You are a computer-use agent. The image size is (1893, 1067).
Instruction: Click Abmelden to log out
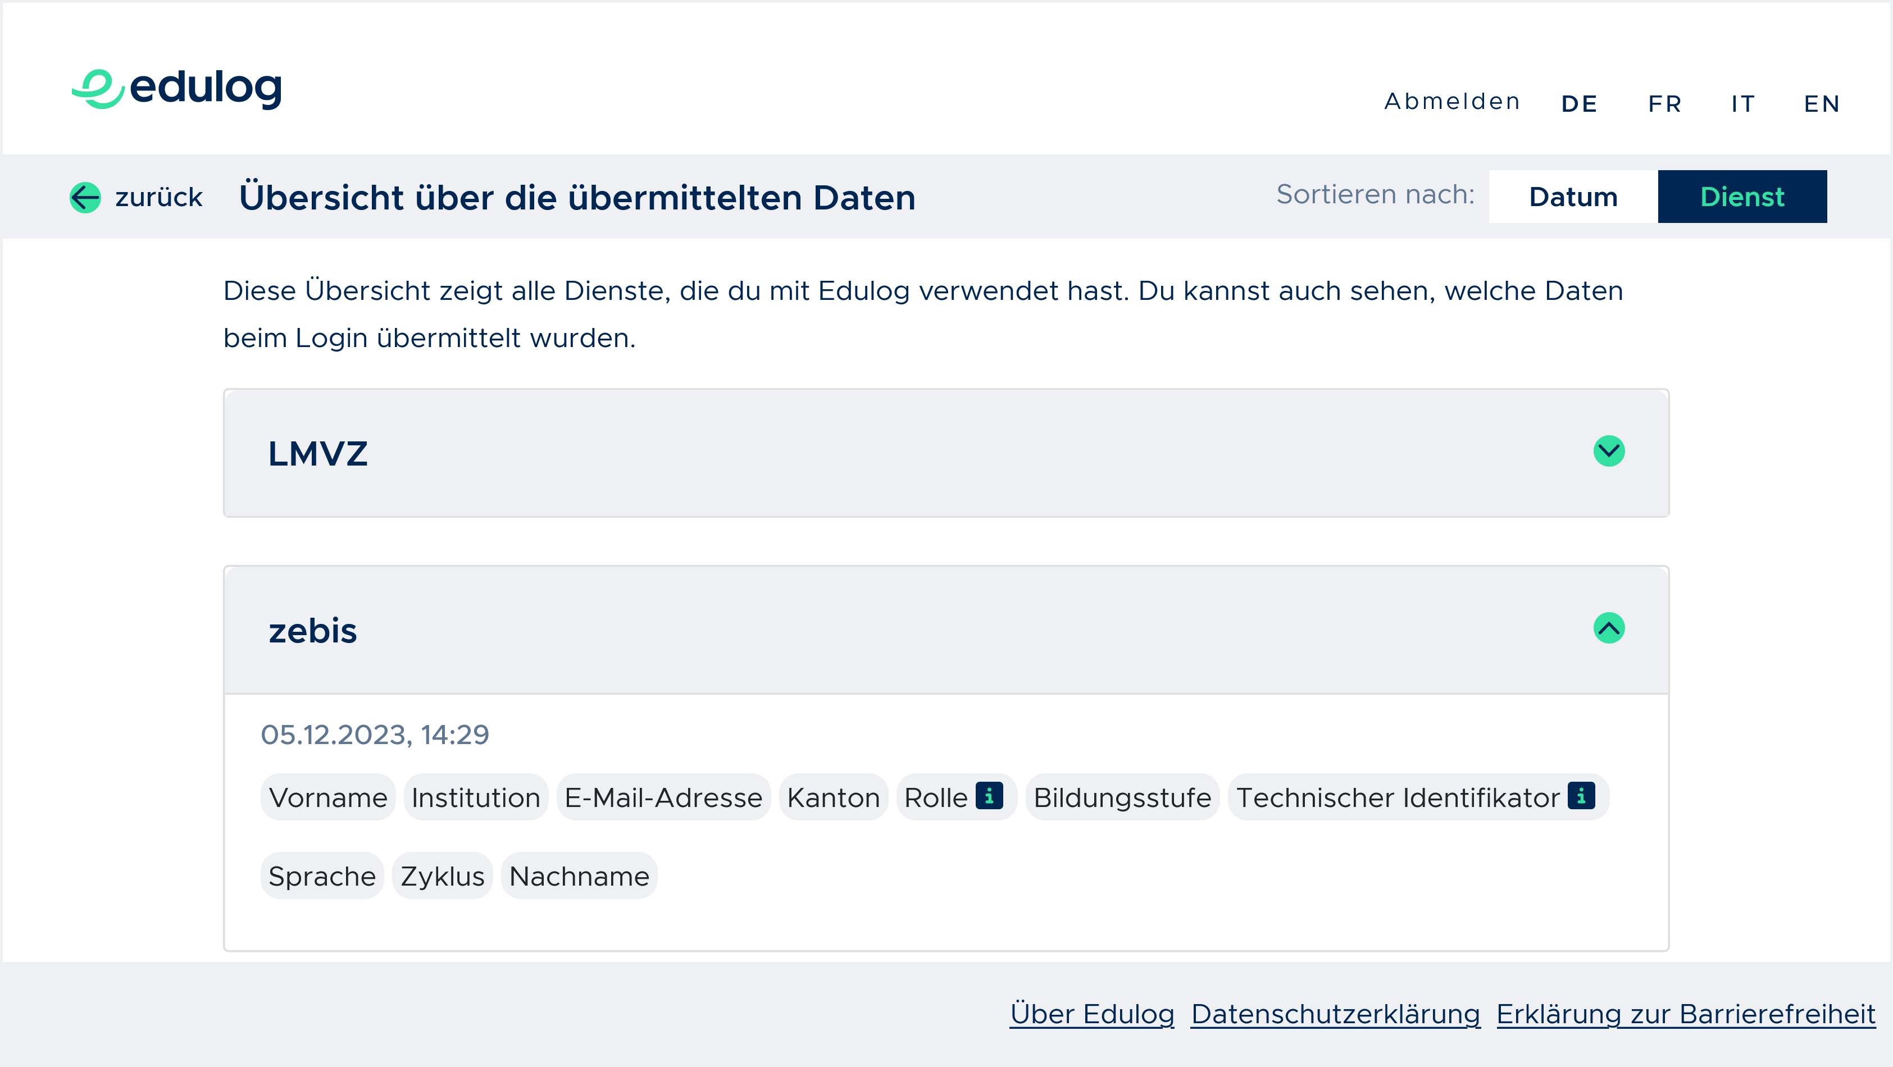[x=1452, y=102]
